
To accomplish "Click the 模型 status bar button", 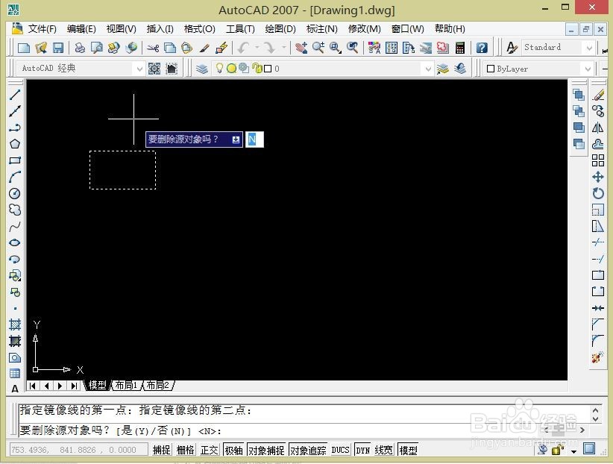I will coord(408,450).
